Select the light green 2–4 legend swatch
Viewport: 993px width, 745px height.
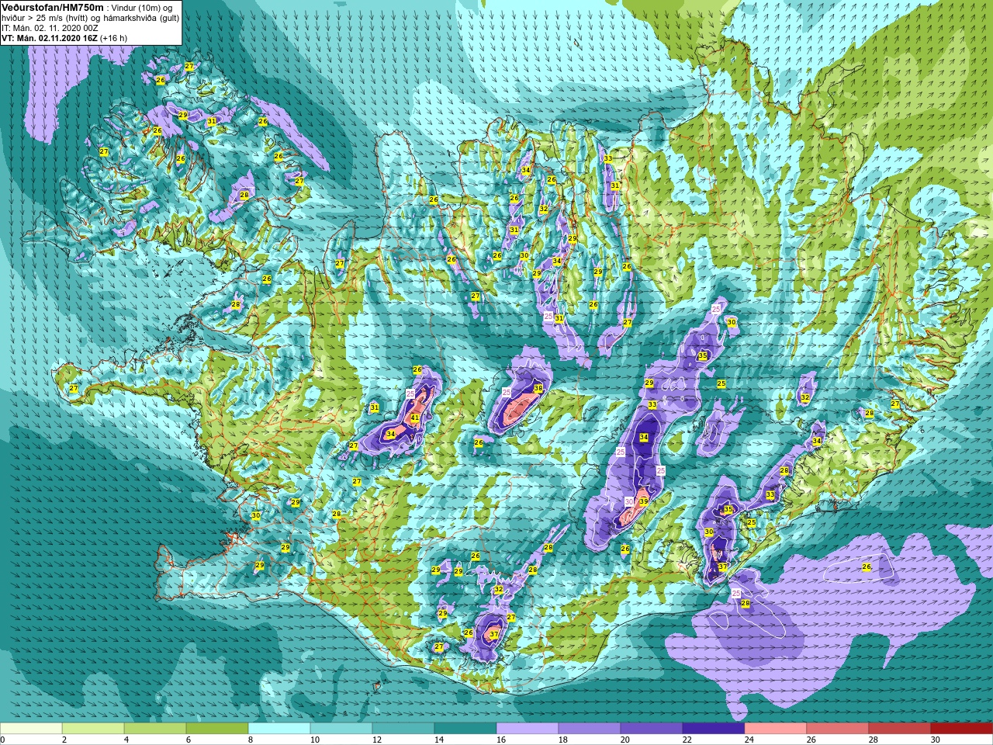93,729
